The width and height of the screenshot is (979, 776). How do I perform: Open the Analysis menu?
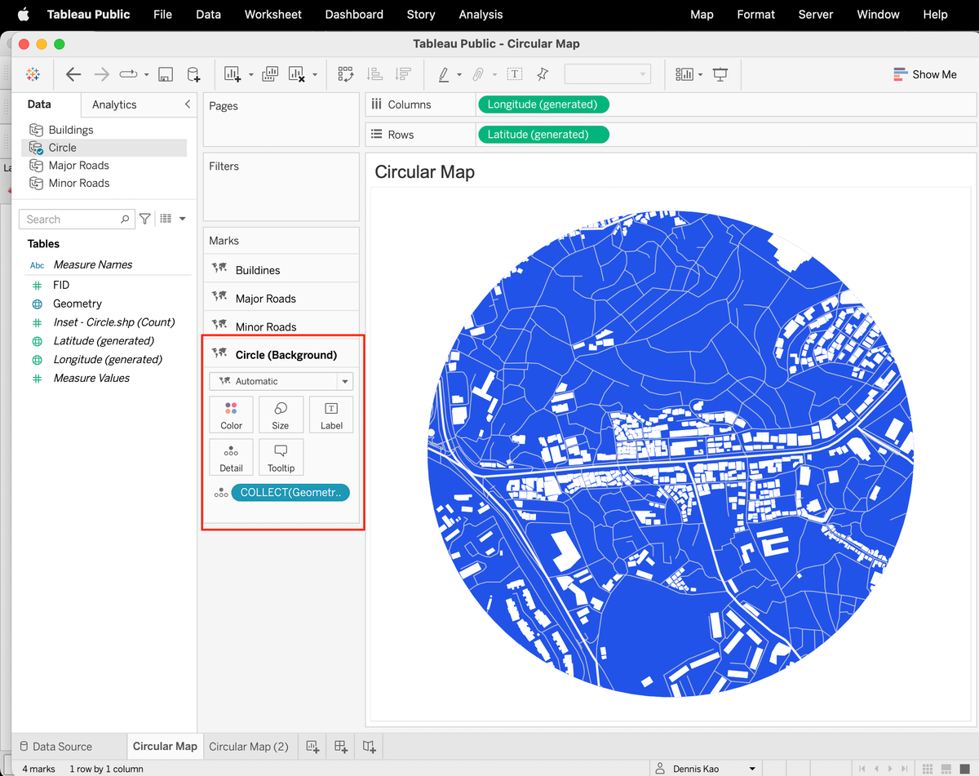(x=481, y=14)
